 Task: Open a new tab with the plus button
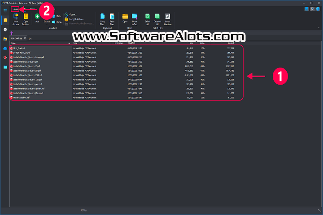tap(31, 39)
